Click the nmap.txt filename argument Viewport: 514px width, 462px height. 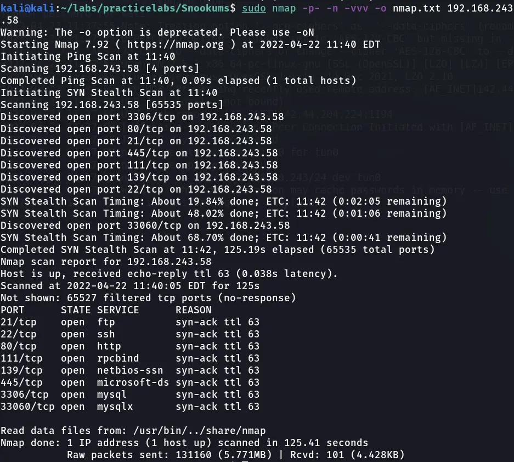(x=417, y=8)
